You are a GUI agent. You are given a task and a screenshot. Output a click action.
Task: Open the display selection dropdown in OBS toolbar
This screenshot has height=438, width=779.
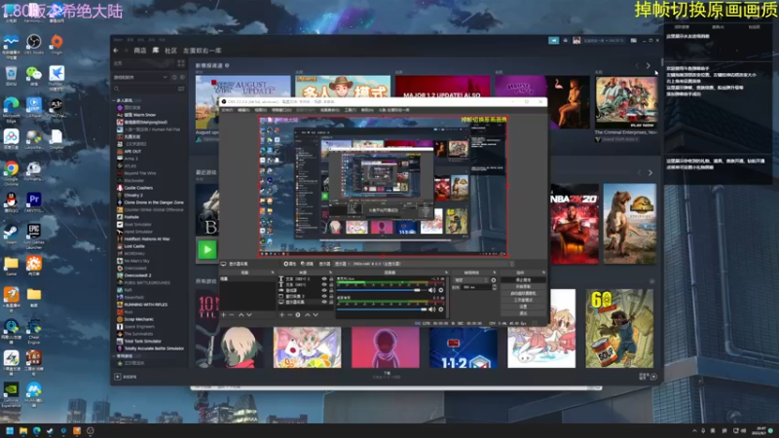coord(425,264)
